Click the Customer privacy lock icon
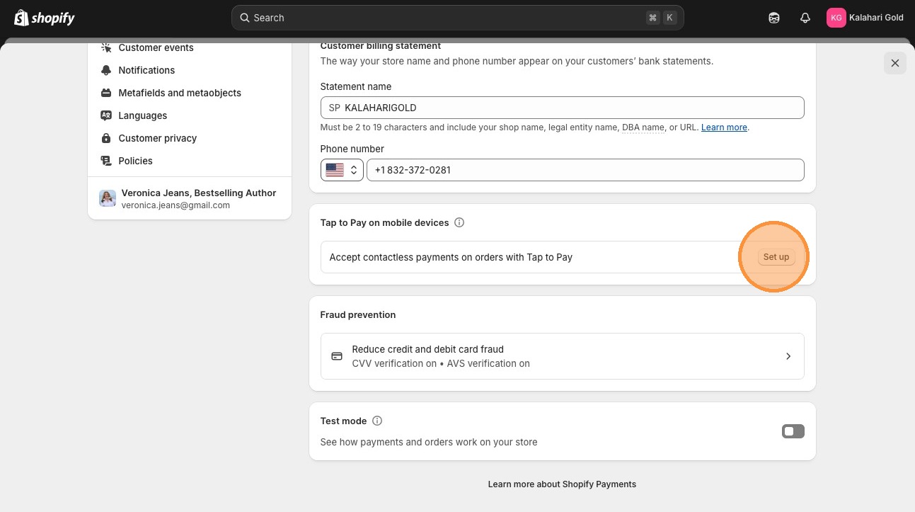The height and width of the screenshot is (512, 915). click(106, 138)
